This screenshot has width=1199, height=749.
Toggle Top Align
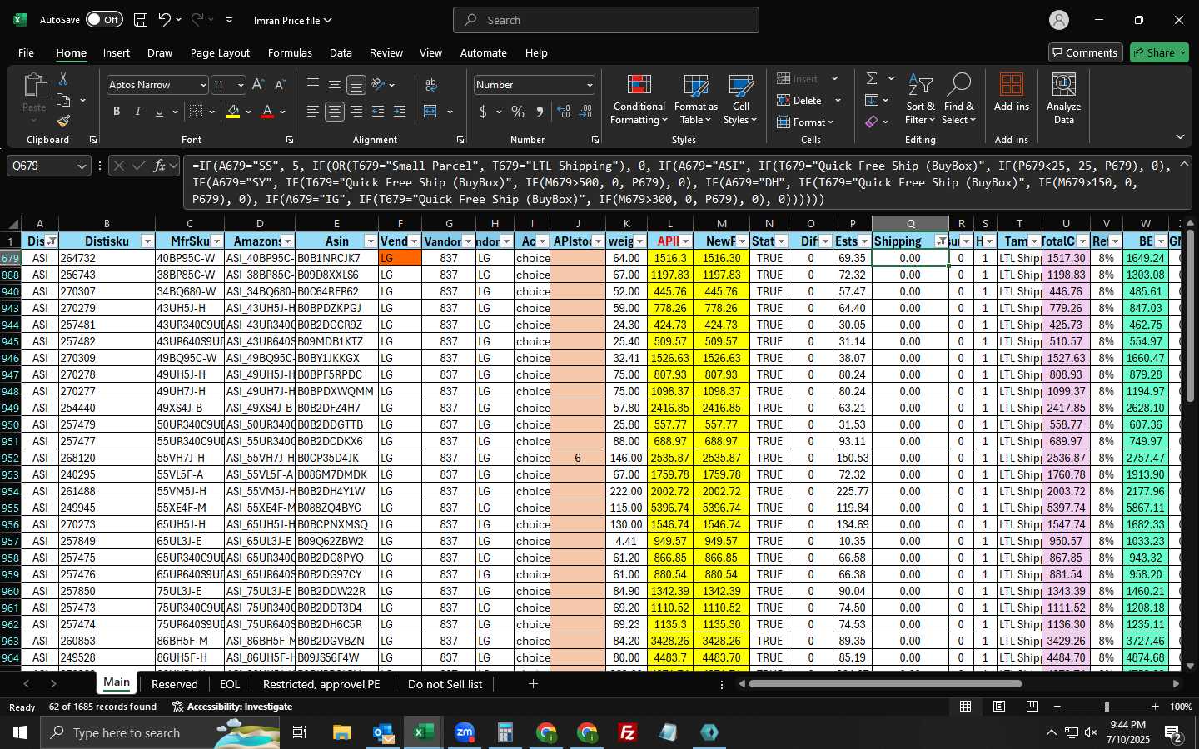point(313,85)
